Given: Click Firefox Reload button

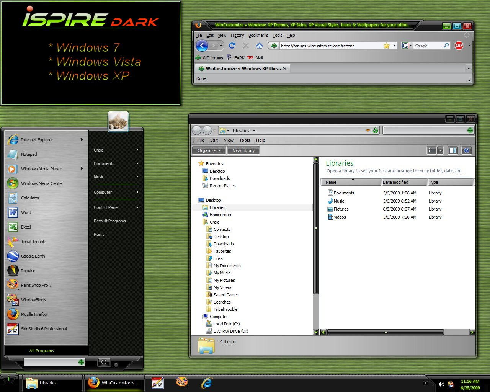Looking at the screenshot, I should pos(232,46).
